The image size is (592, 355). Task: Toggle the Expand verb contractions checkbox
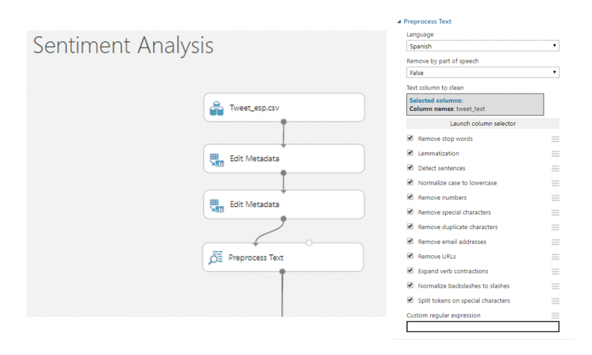pos(410,271)
